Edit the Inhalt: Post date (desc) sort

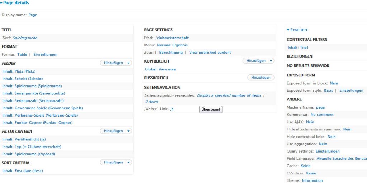pos(22,171)
